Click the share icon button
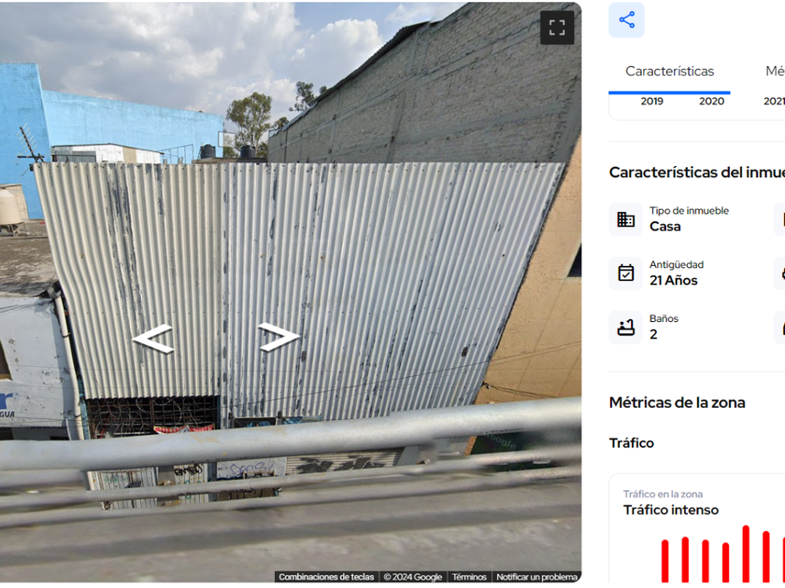 tap(626, 20)
